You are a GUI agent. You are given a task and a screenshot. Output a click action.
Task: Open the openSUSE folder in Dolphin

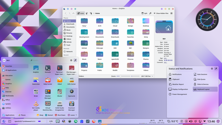click(x=115, y=56)
